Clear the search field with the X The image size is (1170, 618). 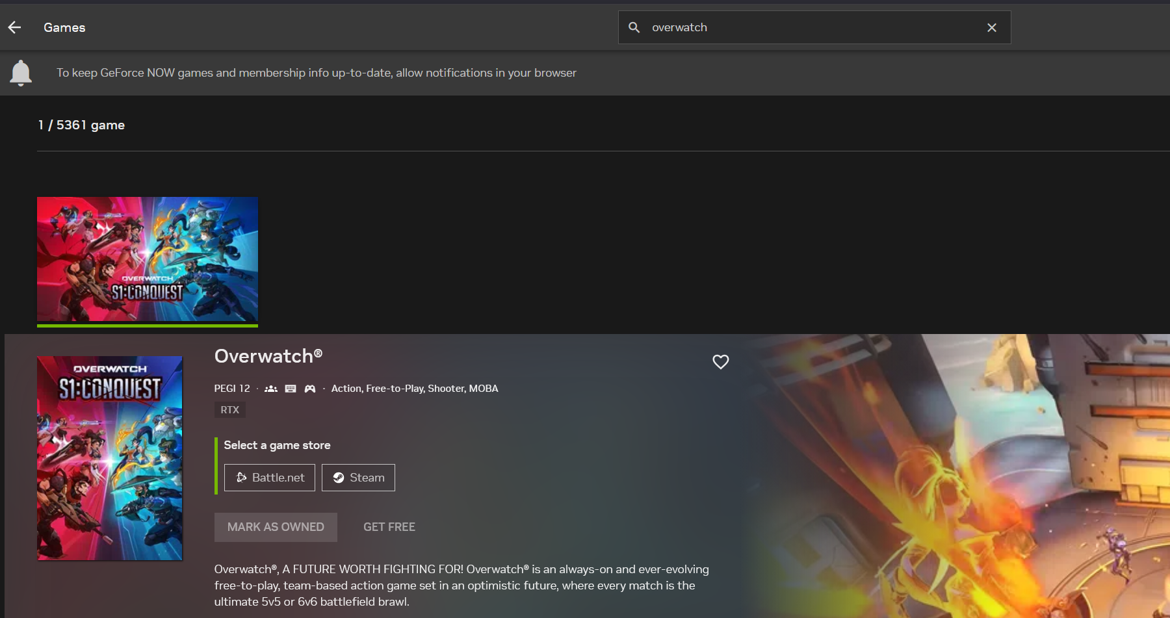991,27
